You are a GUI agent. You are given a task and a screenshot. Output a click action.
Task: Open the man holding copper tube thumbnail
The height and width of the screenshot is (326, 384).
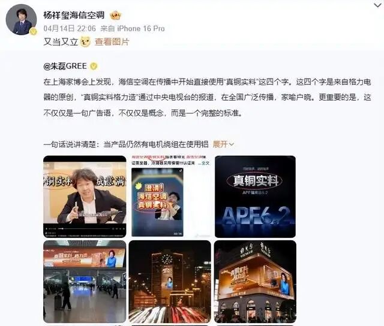click(85, 197)
